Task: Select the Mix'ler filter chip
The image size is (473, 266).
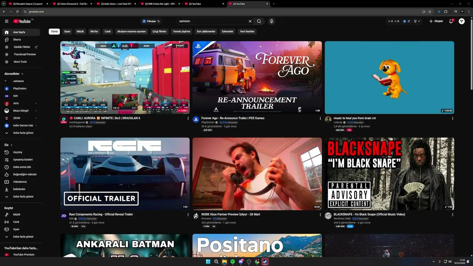Action: coord(94,31)
